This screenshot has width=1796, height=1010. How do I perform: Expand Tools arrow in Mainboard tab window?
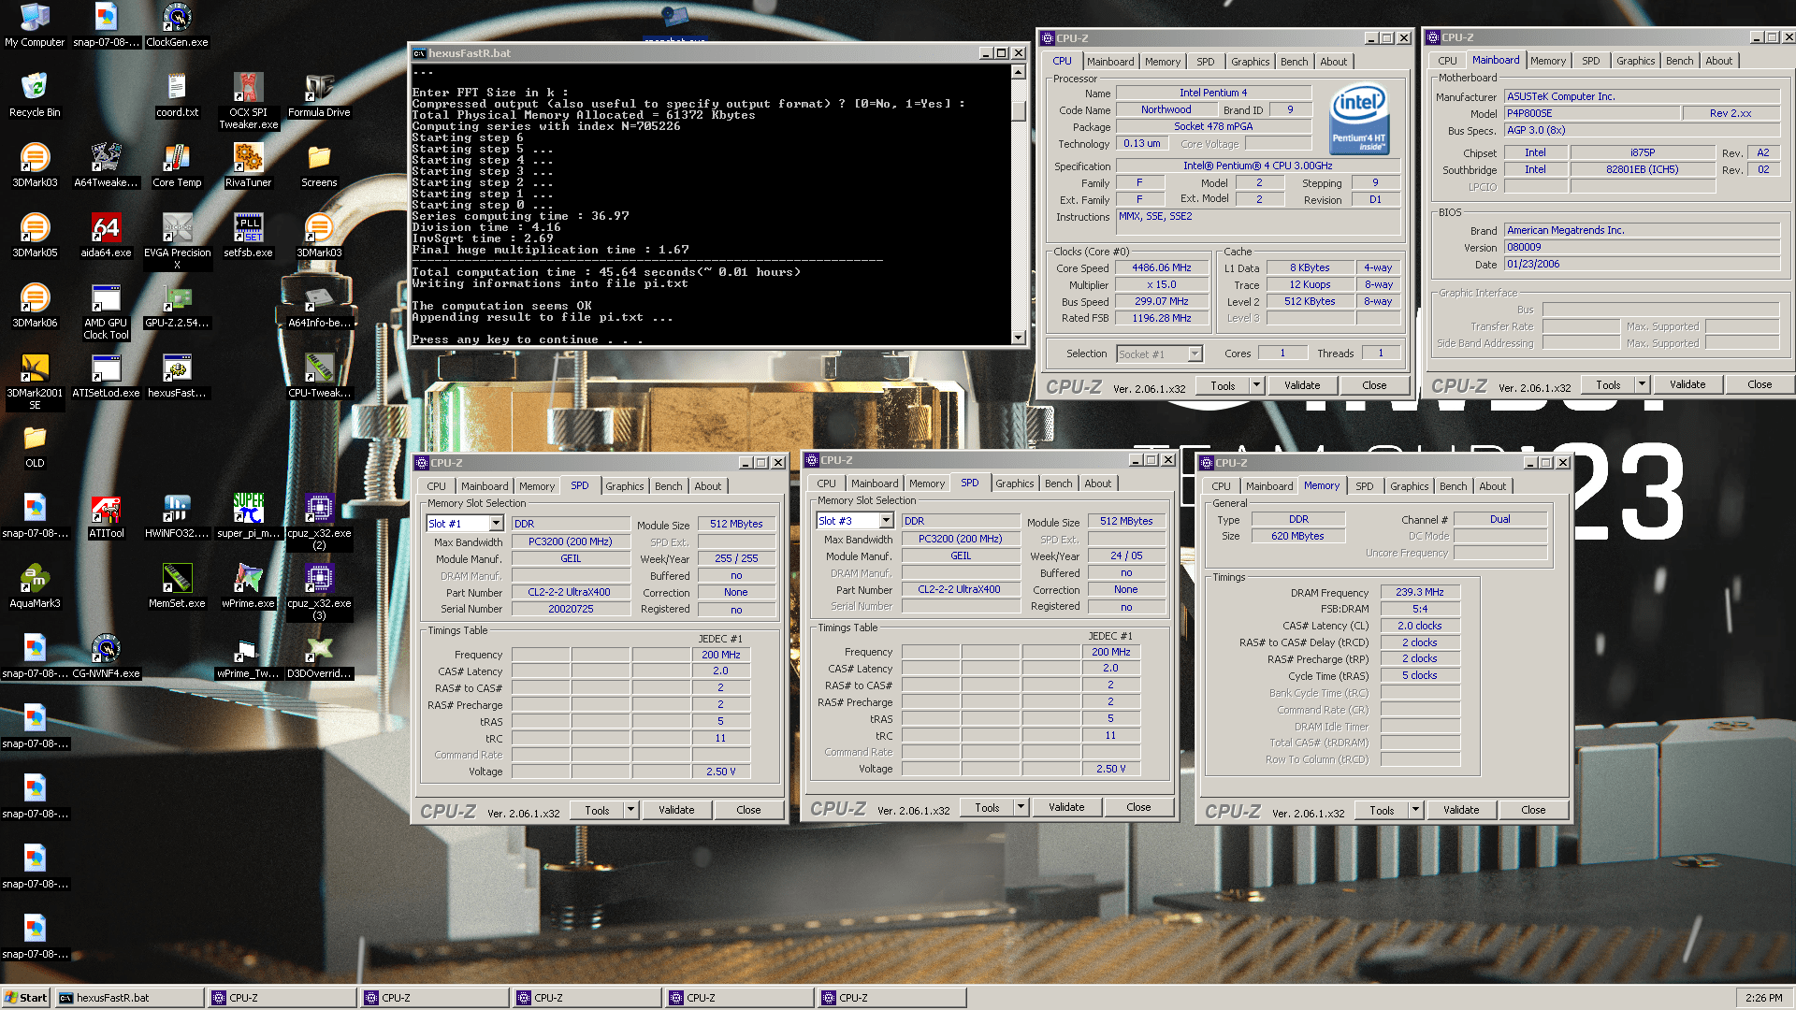pyautogui.click(x=1642, y=384)
